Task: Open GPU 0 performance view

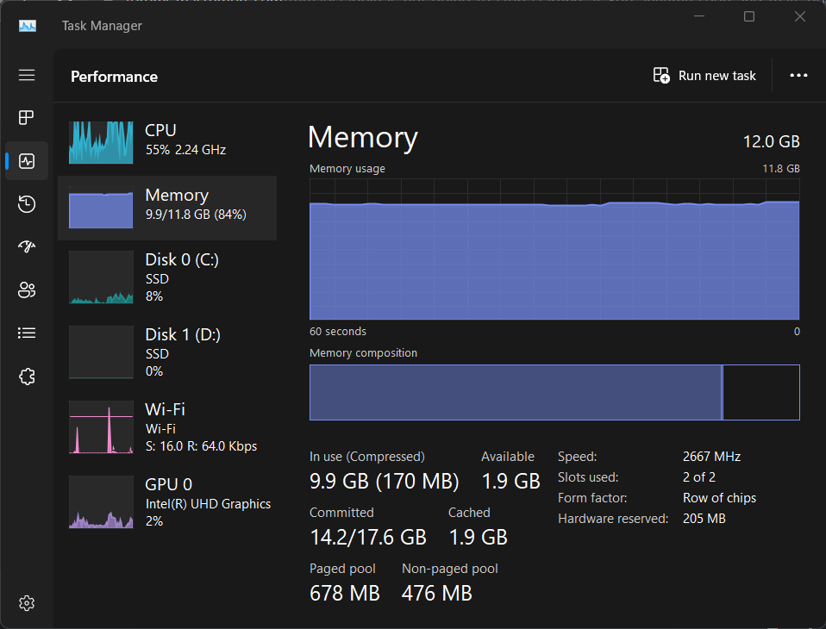Action: pos(167,502)
